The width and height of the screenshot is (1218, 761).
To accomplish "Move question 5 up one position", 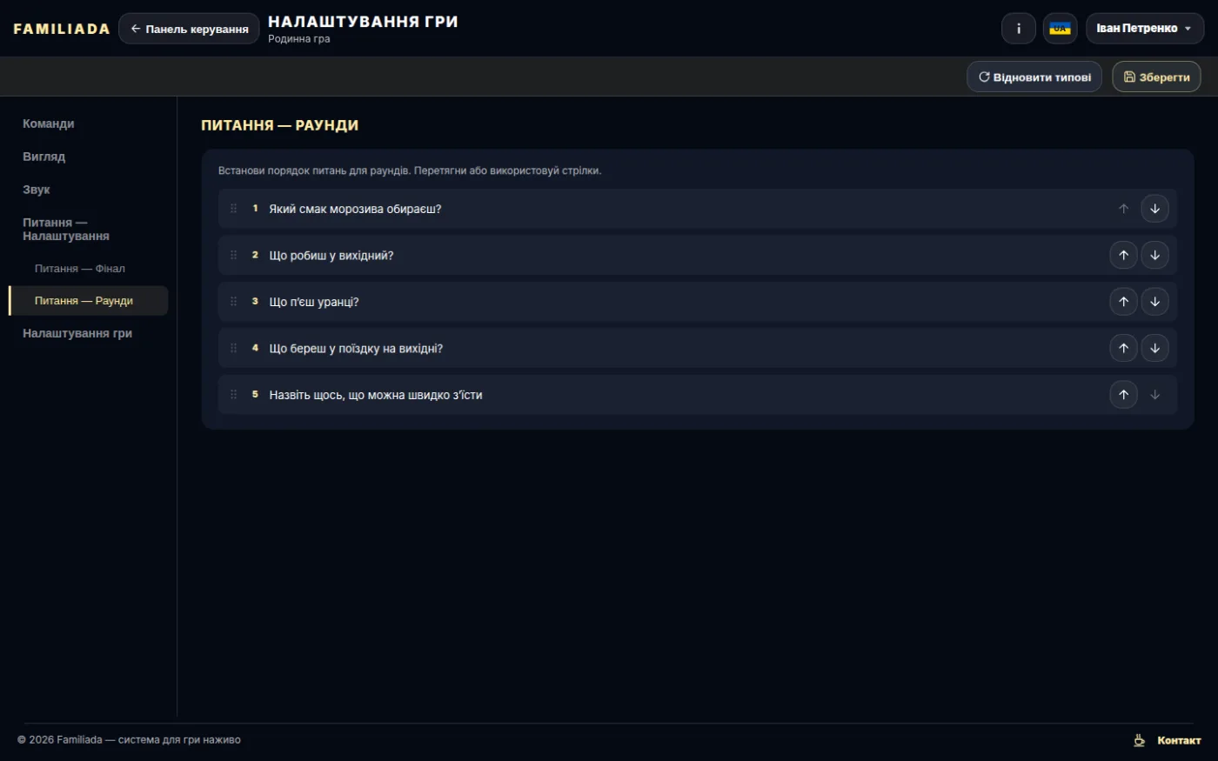I will point(1123,395).
